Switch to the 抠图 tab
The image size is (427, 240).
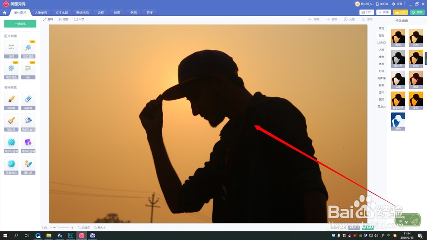[x=133, y=12]
